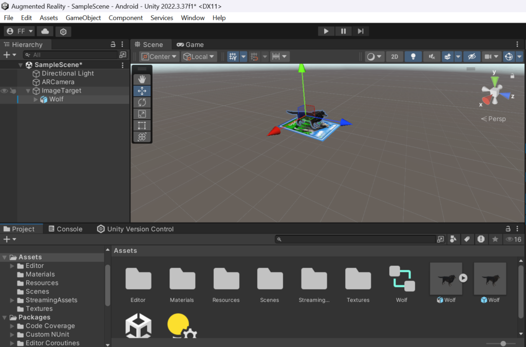The height and width of the screenshot is (347, 526).
Task: Toggle grid visibility in Scene toolbar
Action: coord(233,57)
